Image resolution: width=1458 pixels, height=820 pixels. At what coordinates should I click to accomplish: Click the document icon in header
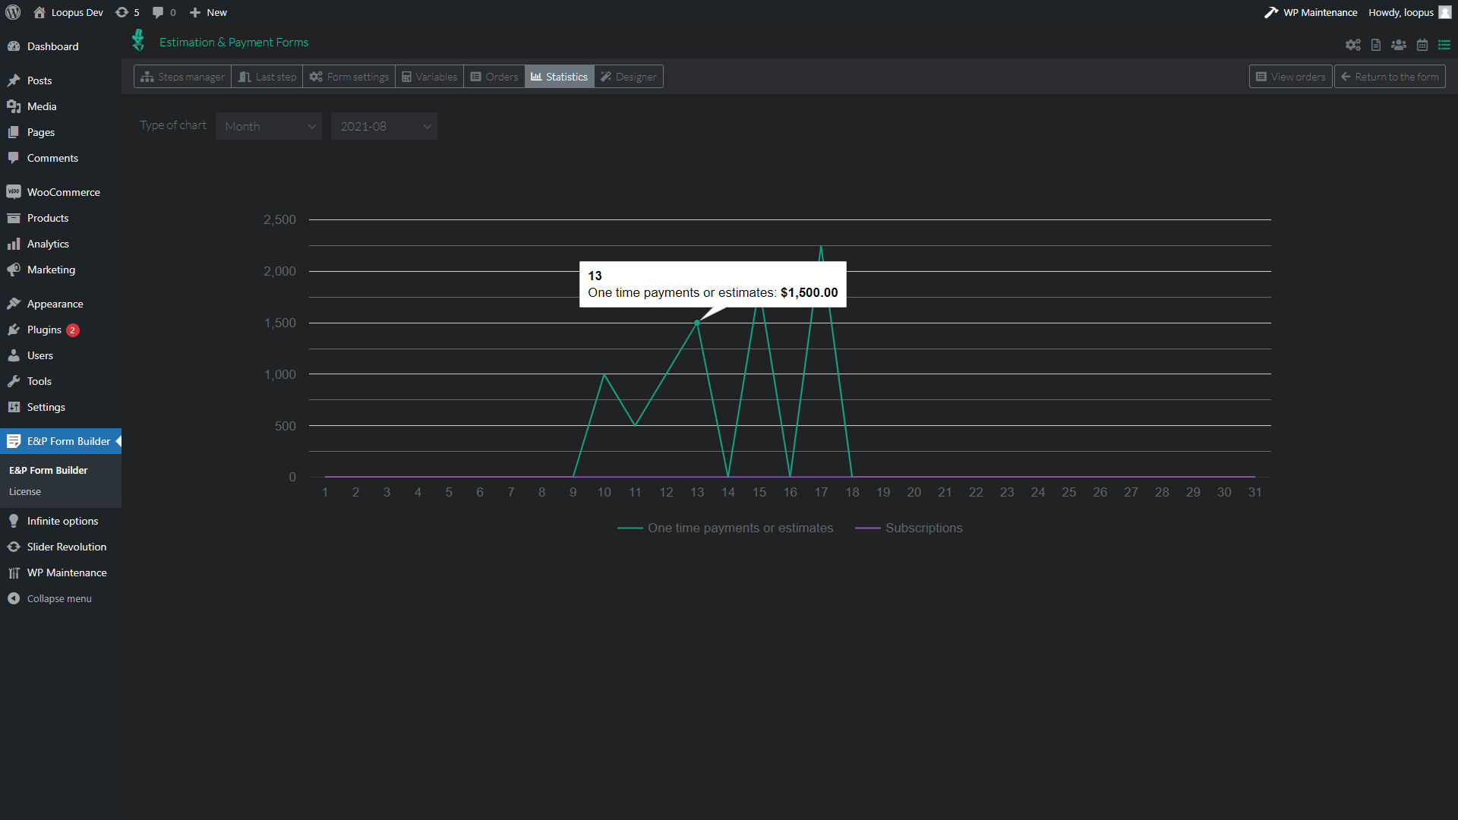click(1376, 46)
